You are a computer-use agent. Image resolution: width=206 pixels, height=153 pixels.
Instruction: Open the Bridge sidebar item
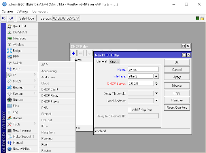click(22, 51)
